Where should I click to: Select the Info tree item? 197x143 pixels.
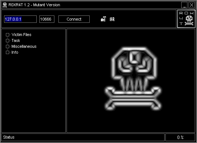point(15,53)
